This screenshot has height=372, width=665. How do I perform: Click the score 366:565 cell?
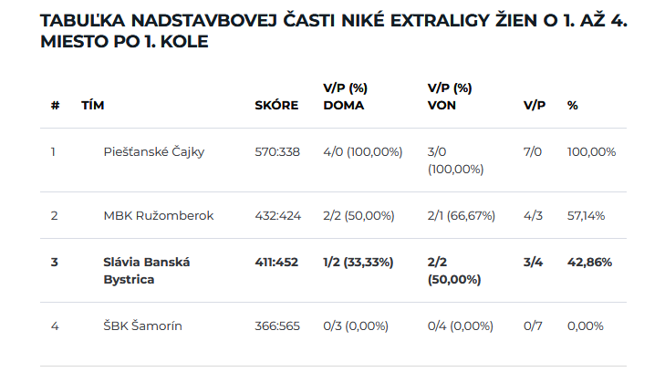click(x=277, y=325)
